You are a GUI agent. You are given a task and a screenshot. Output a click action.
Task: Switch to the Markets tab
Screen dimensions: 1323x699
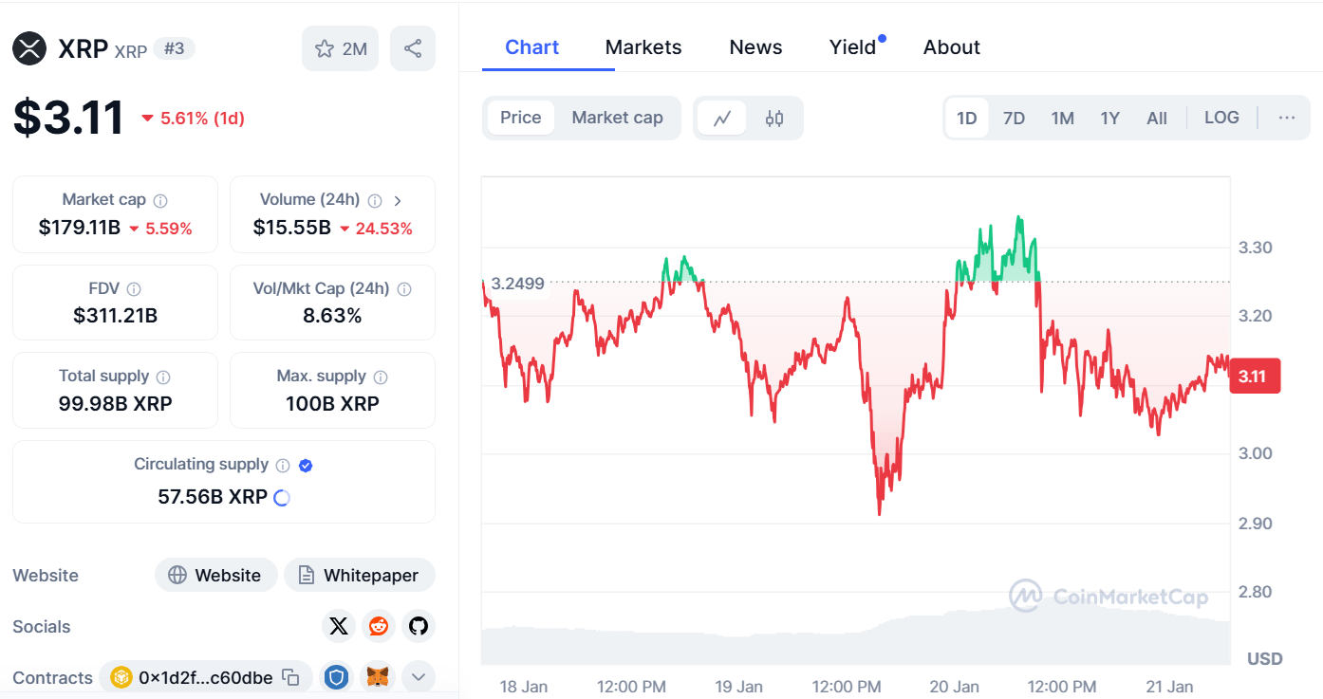pos(643,47)
